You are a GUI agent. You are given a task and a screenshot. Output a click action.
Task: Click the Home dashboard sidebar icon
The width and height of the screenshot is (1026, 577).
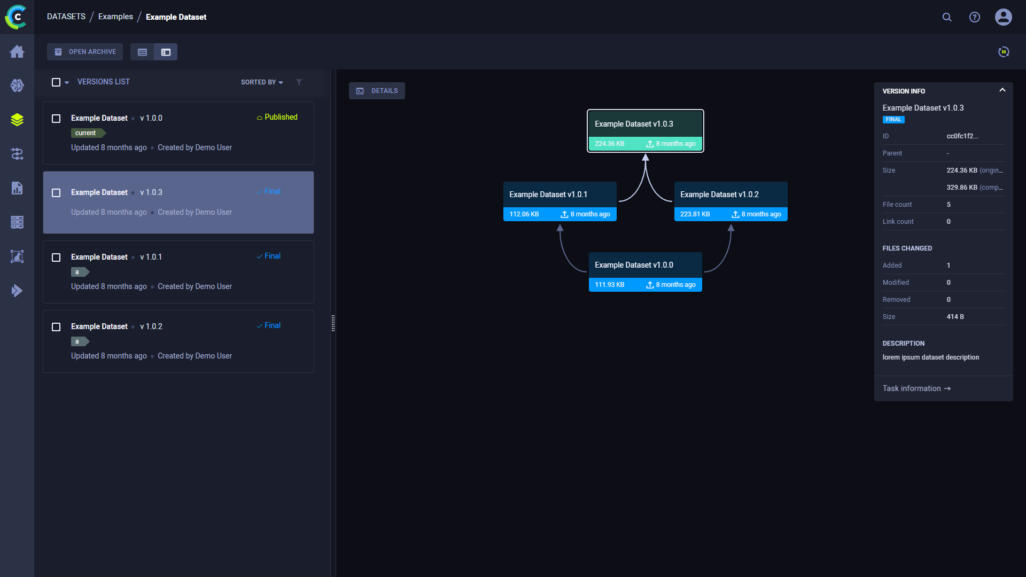coord(17,51)
